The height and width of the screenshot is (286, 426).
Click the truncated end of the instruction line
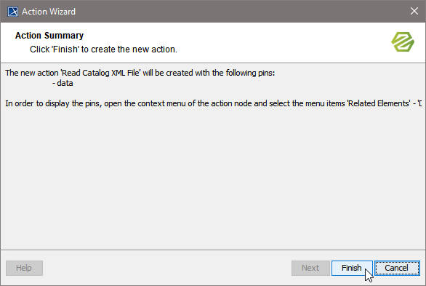[x=419, y=103]
